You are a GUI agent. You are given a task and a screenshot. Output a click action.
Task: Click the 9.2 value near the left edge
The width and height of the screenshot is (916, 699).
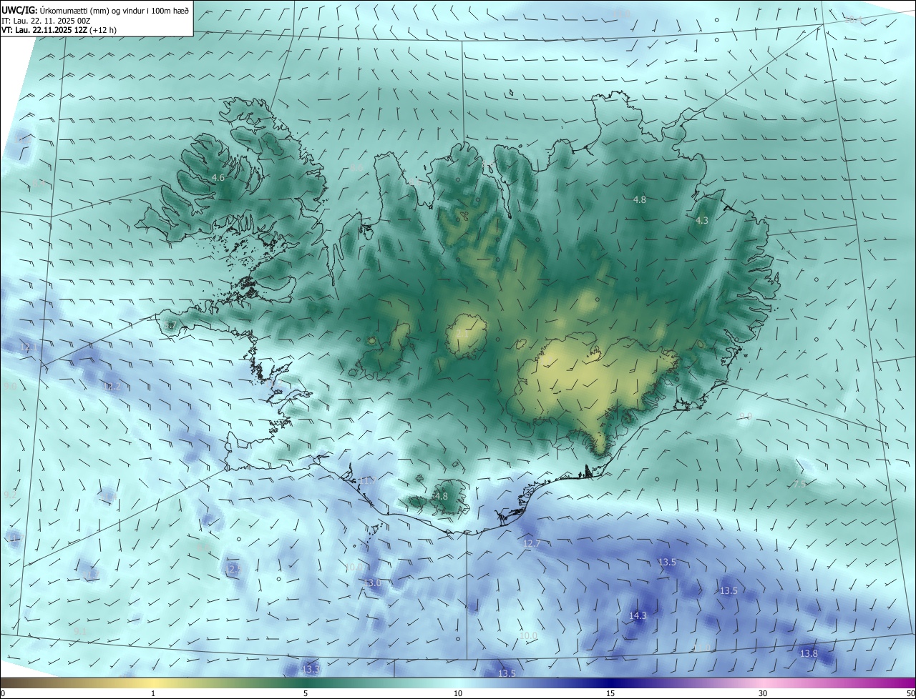pyautogui.click(x=9, y=495)
